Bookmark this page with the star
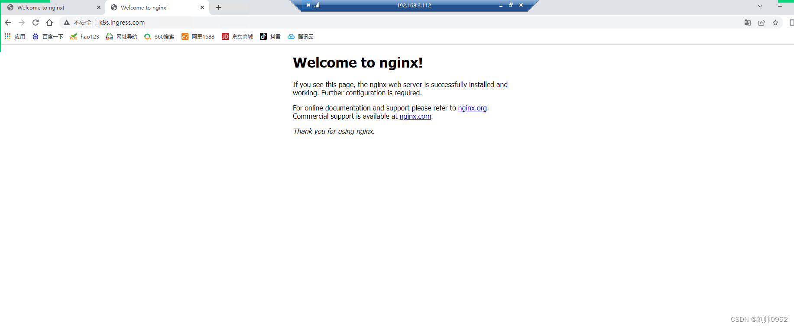The height and width of the screenshot is (327, 794). (x=775, y=23)
